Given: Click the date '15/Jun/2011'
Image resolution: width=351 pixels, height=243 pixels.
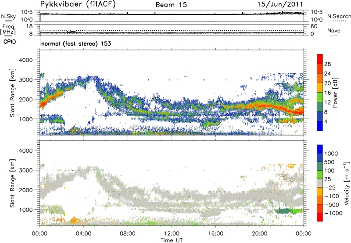Looking at the screenshot, I should point(280,4).
